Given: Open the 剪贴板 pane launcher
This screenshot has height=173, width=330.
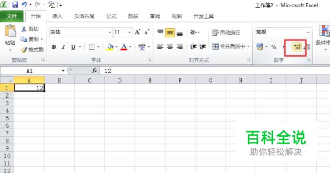Looking at the screenshot, I should coord(43,60).
